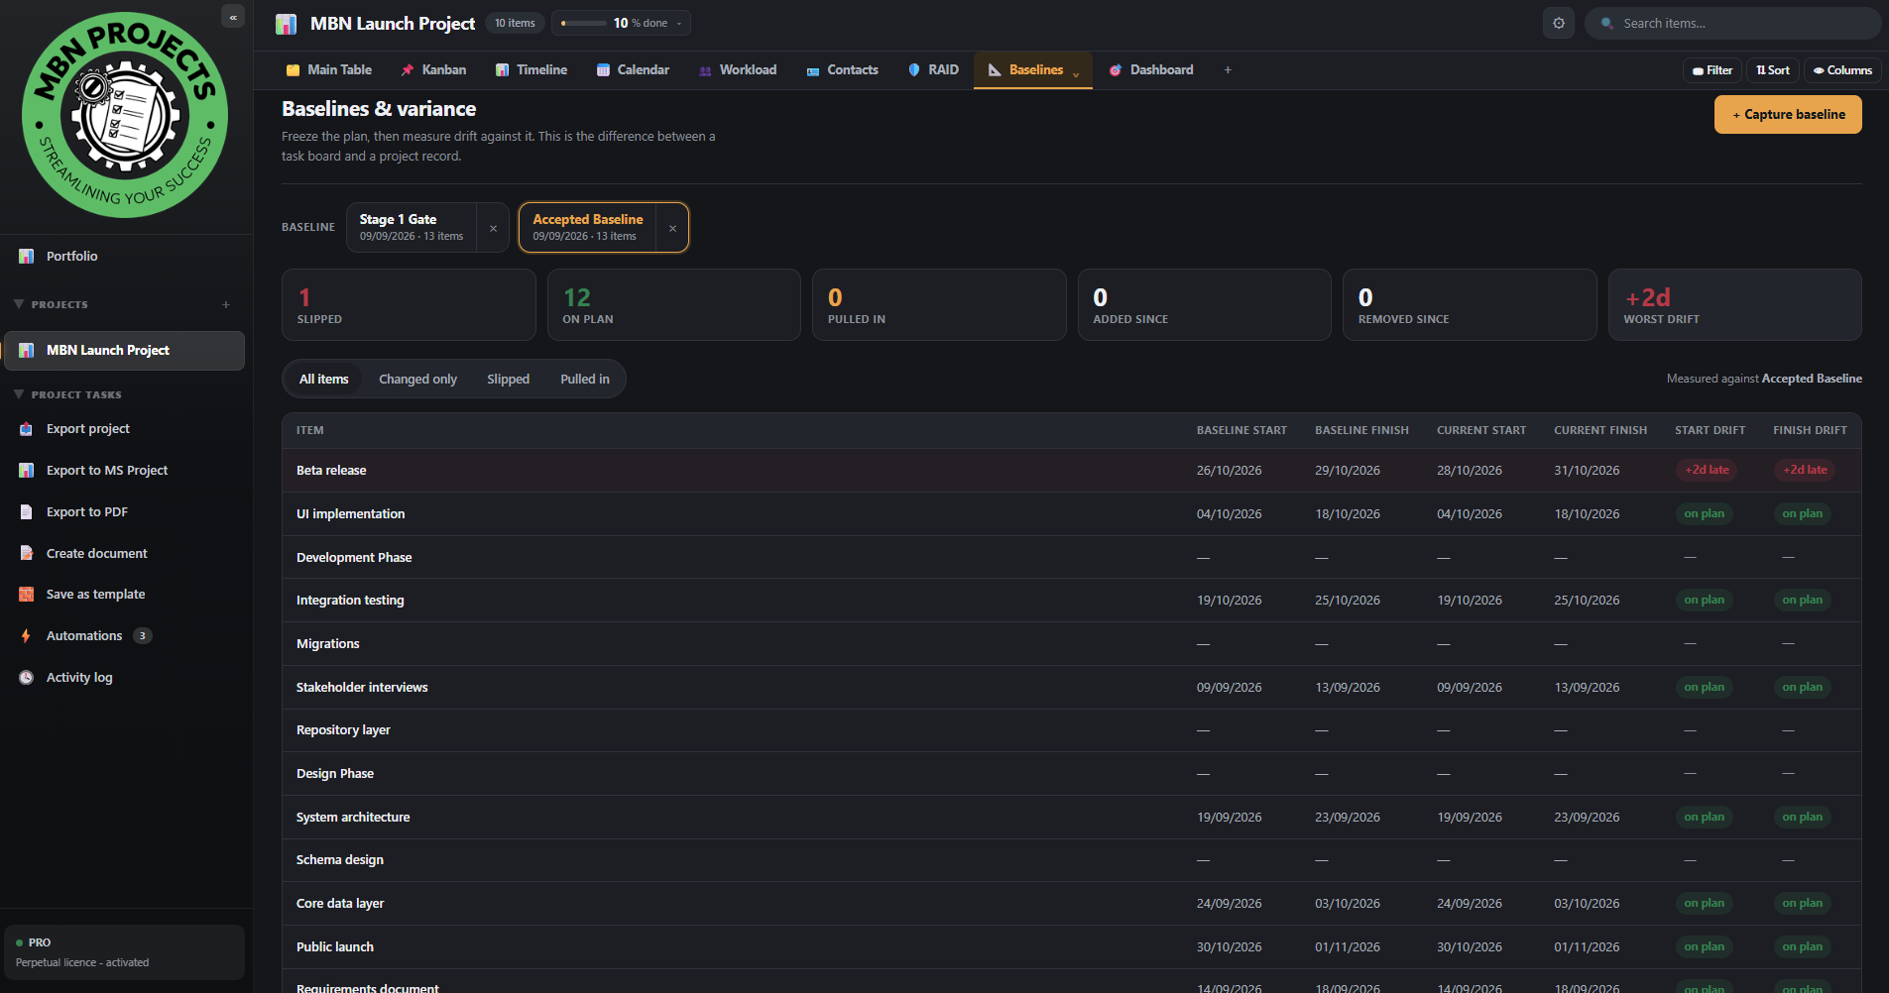Click the MBN Launch Project header icon
1889x993 pixels.
coord(287,24)
